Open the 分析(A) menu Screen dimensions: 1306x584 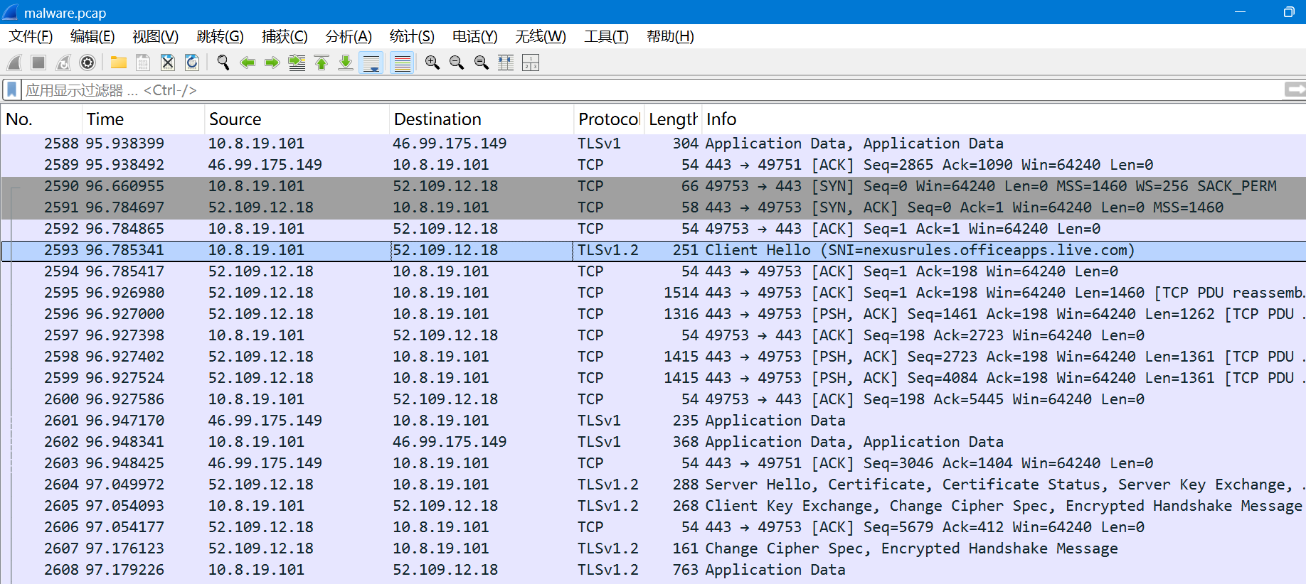[x=348, y=36]
